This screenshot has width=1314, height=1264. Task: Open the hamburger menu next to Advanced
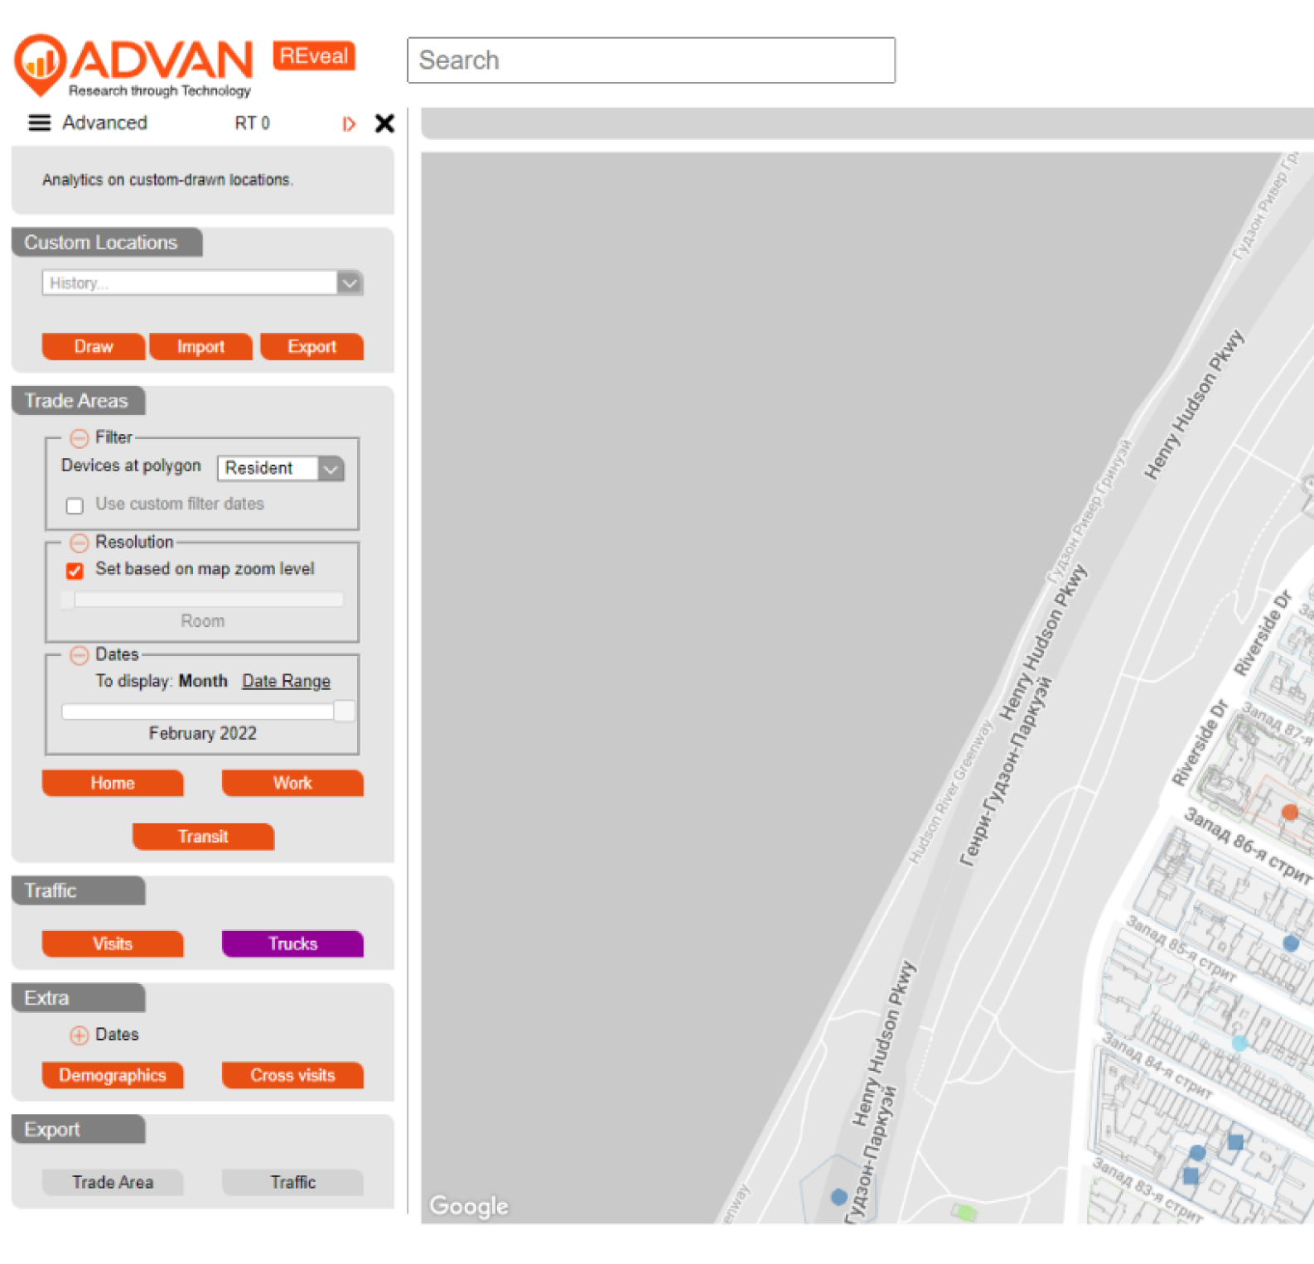click(x=39, y=123)
